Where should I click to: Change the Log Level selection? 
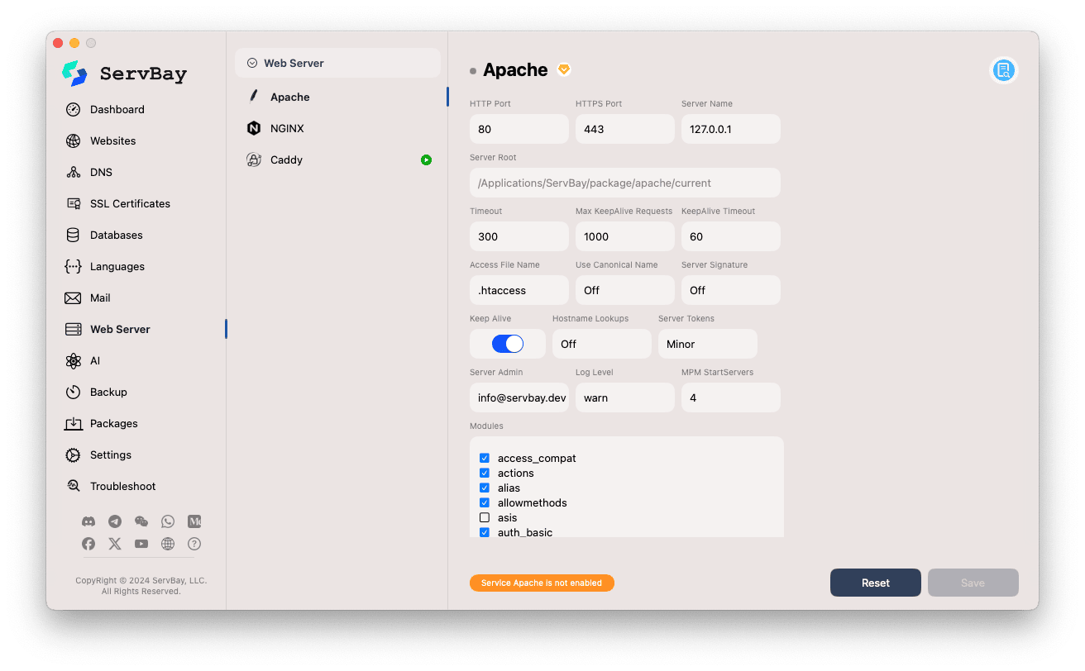tap(624, 397)
